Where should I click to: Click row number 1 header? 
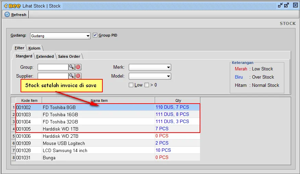click(13, 107)
